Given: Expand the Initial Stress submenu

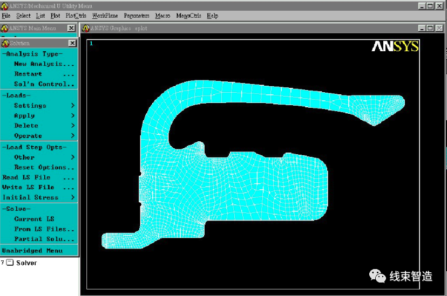Looking at the screenshot, I should pyautogui.click(x=30, y=197).
